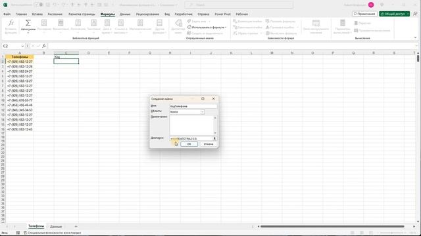Click the dialog help circle button
The image size is (421, 236).
pos(203,99)
